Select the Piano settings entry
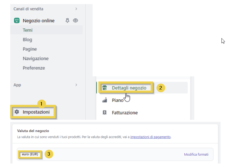Image resolution: width=227 pixels, height=167 pixels. click(118, 100)
